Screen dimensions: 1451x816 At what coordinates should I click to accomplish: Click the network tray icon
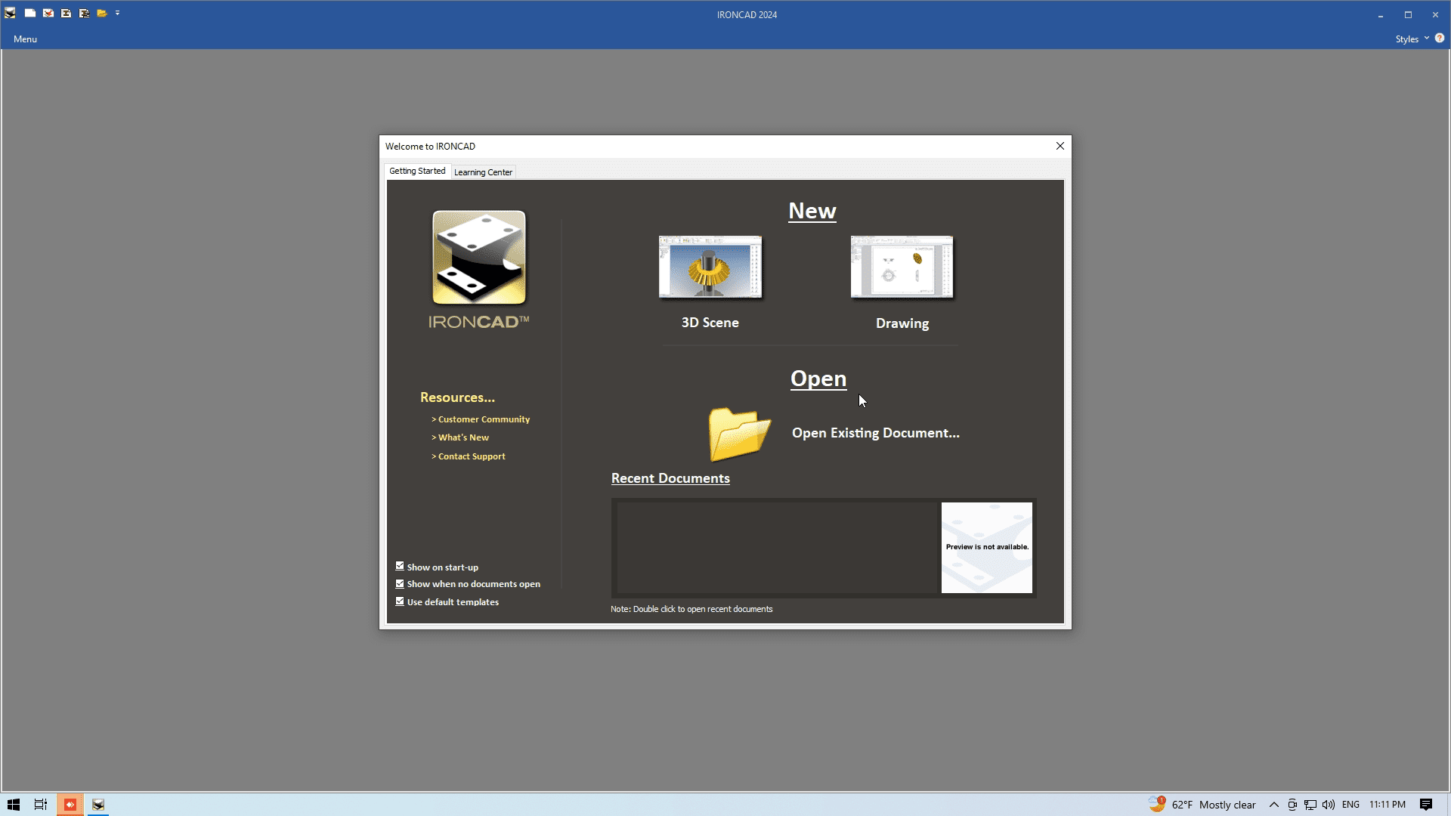(x=1310, y=805)
